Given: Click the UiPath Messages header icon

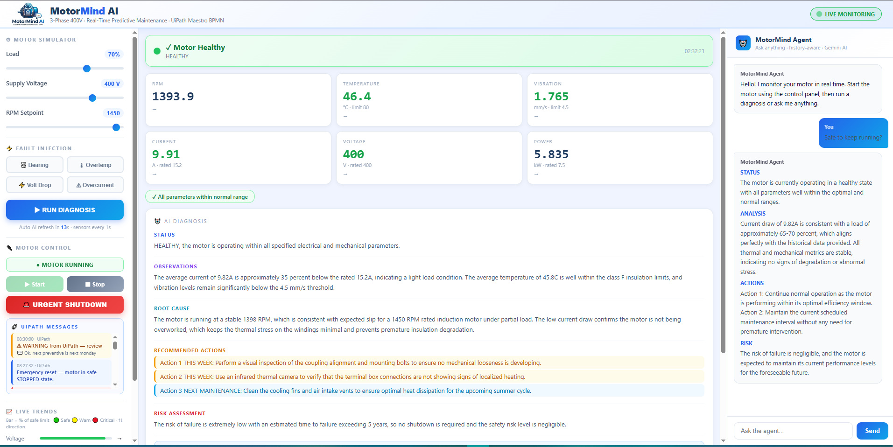Looking at the screenshot, I should pyautogui.click(x=14, y=327).
